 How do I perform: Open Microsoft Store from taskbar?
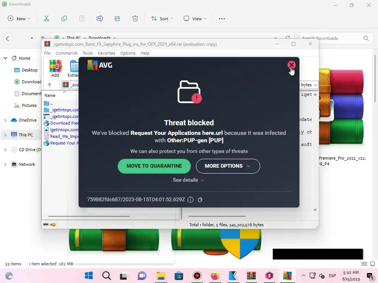pyautogui.click(x=179, y=276)
